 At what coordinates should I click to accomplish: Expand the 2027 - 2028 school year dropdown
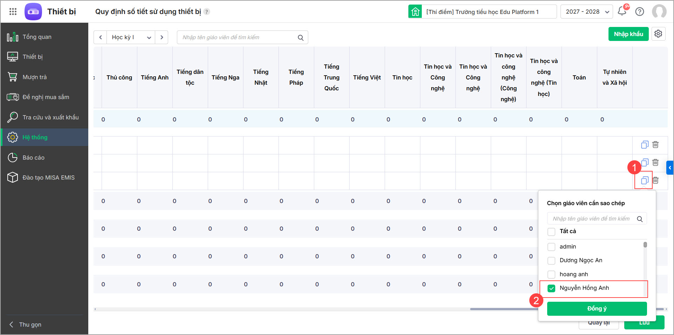tap(586, 12)
